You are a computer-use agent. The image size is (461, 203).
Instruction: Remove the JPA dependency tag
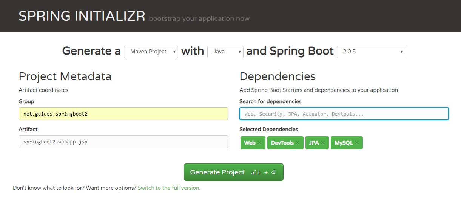tap(323, 143)
